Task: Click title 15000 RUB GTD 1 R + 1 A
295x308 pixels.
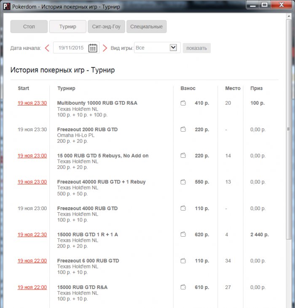Action: (x=88, y=235)
